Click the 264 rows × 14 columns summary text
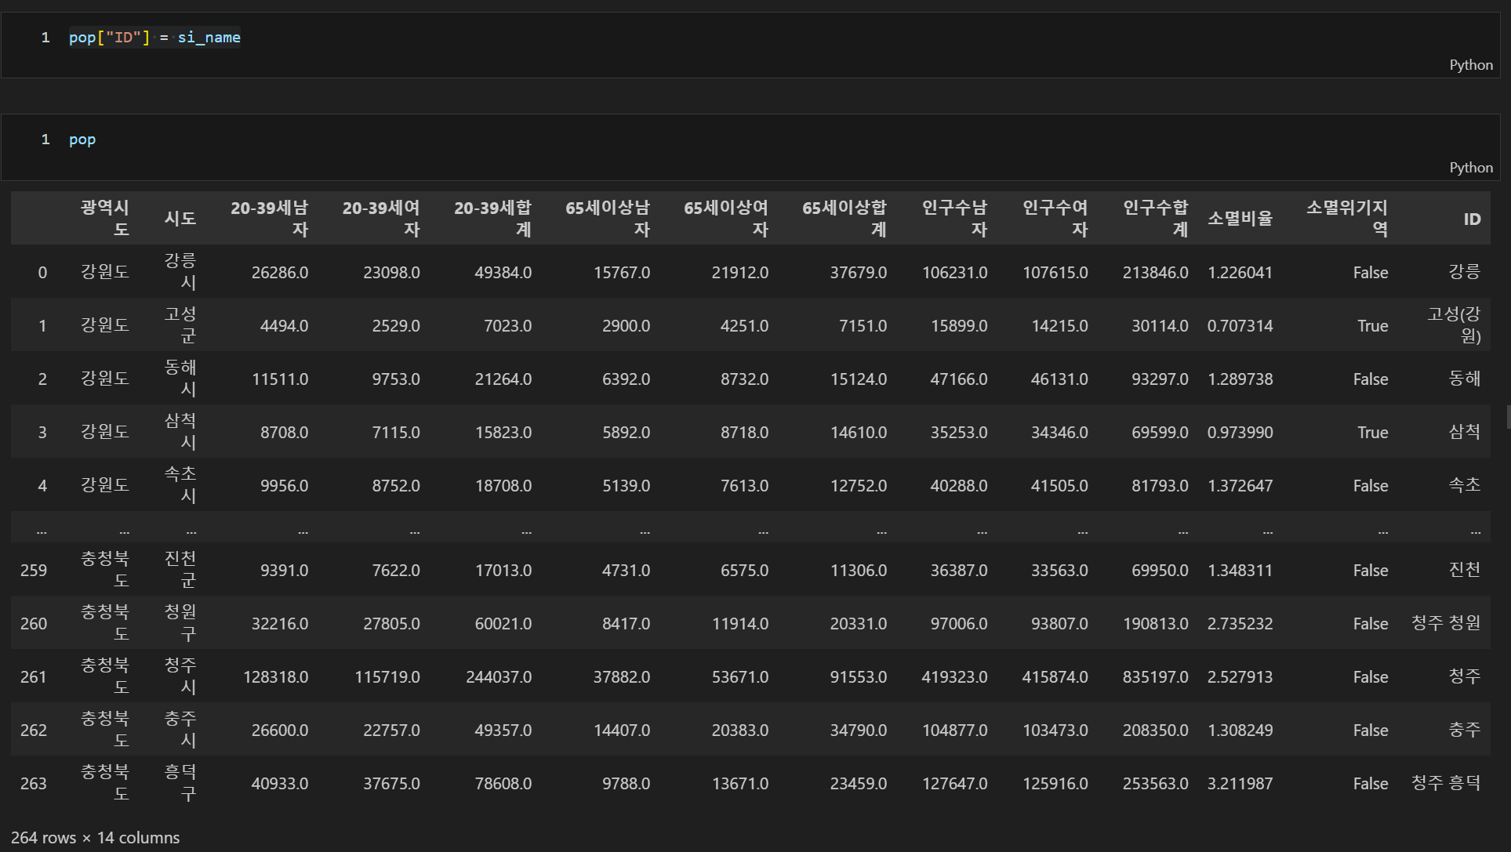Viewport: 1511px width, 852px height. [96, 838]
